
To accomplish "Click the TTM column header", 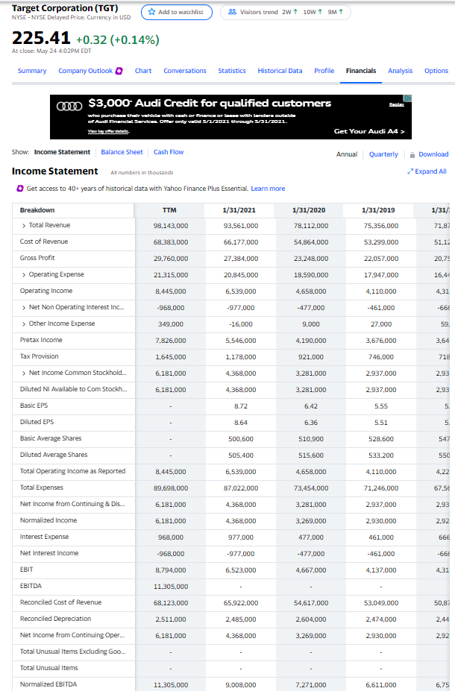I will 169,210.
